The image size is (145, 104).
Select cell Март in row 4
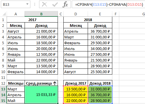[76, 37]
